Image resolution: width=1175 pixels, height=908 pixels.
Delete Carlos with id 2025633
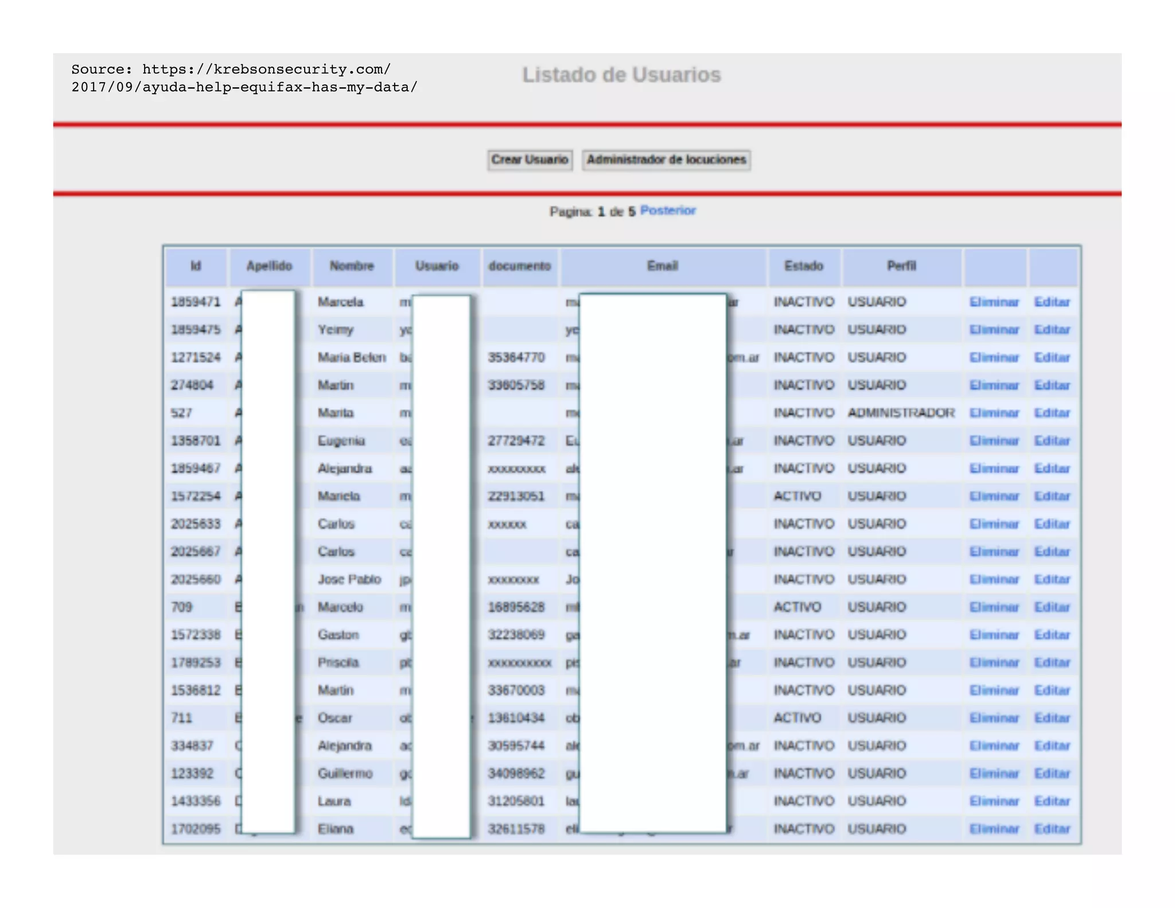click(x=994, y=524)
